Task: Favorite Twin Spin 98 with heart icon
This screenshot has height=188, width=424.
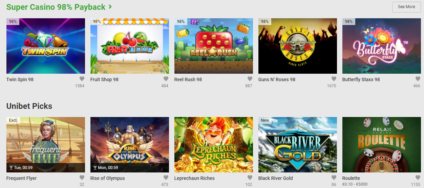Action: [82, 79]
